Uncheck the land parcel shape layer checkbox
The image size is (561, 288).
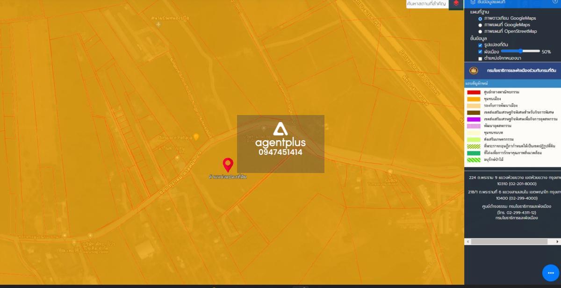coord(480,45)
